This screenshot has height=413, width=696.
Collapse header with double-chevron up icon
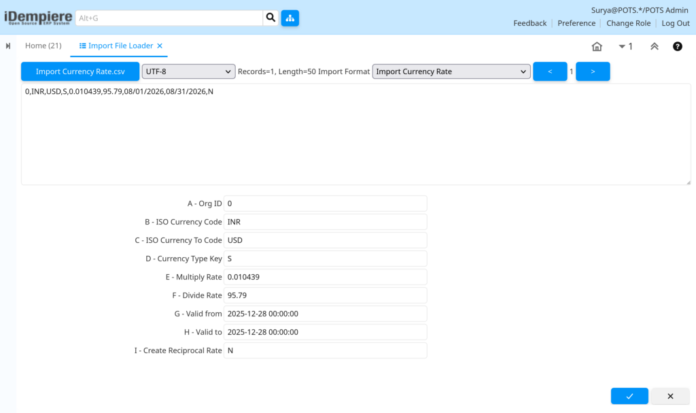tap(655, 46)
